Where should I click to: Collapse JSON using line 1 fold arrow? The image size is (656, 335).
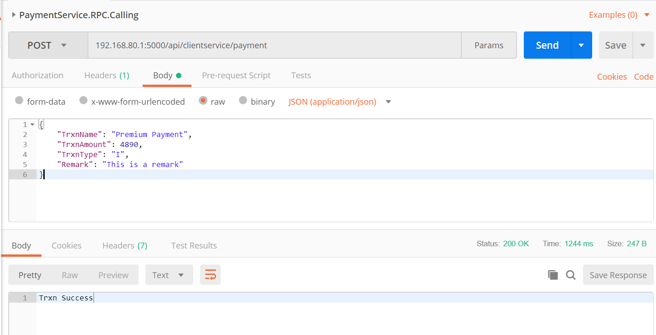(x=32, y=125)
